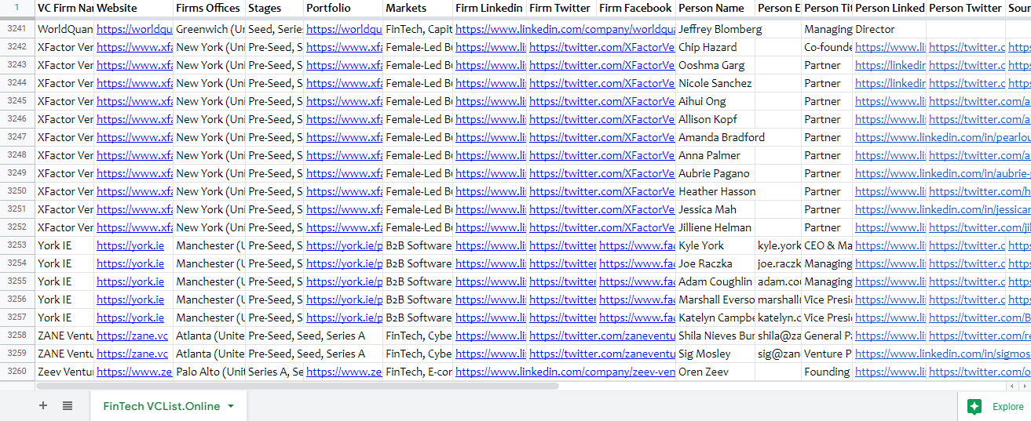Select the Ooshma Garg cell
Viewport: 1031px width, 421px height.
pos(715,65)
